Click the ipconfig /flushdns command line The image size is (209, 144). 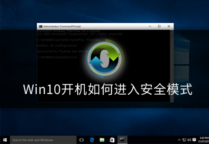68,40
